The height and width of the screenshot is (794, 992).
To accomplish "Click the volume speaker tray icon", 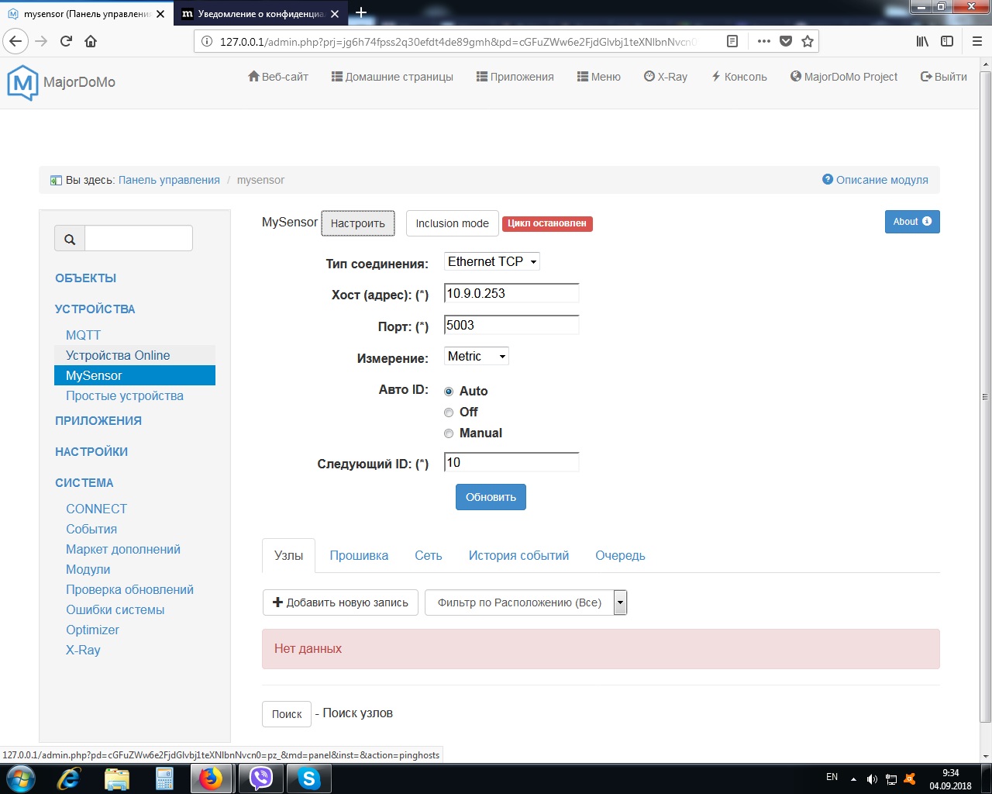I will [x=872, y=779].
